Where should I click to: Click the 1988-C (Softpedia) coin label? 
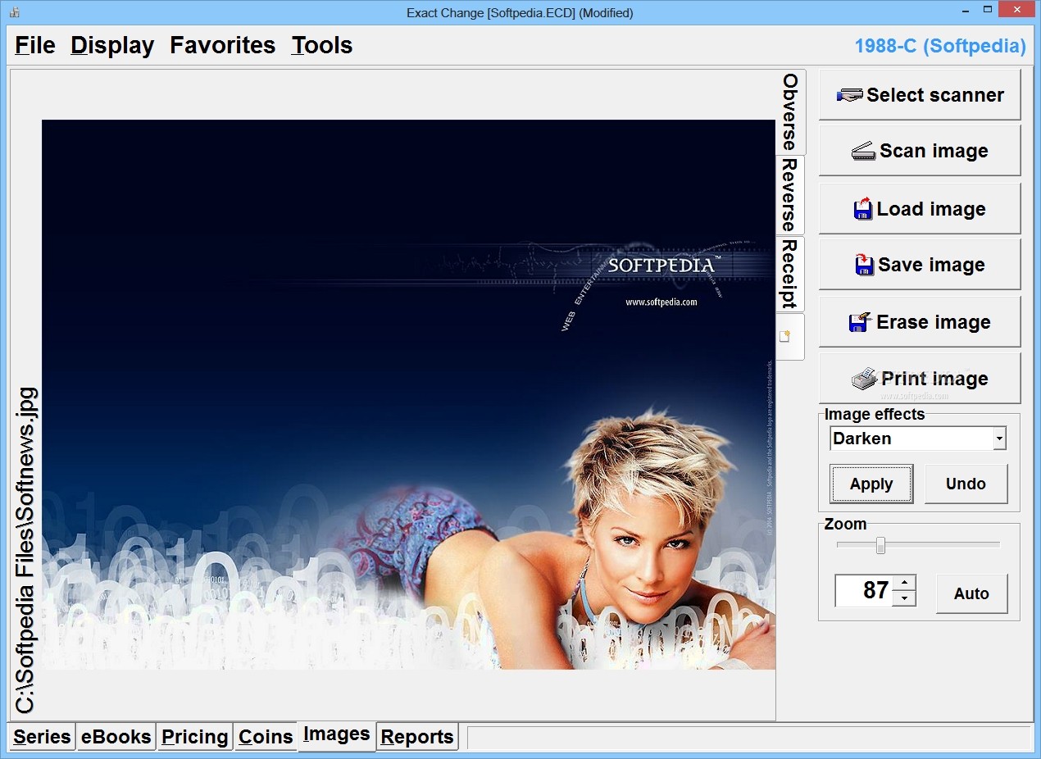(x=940, y=46)
